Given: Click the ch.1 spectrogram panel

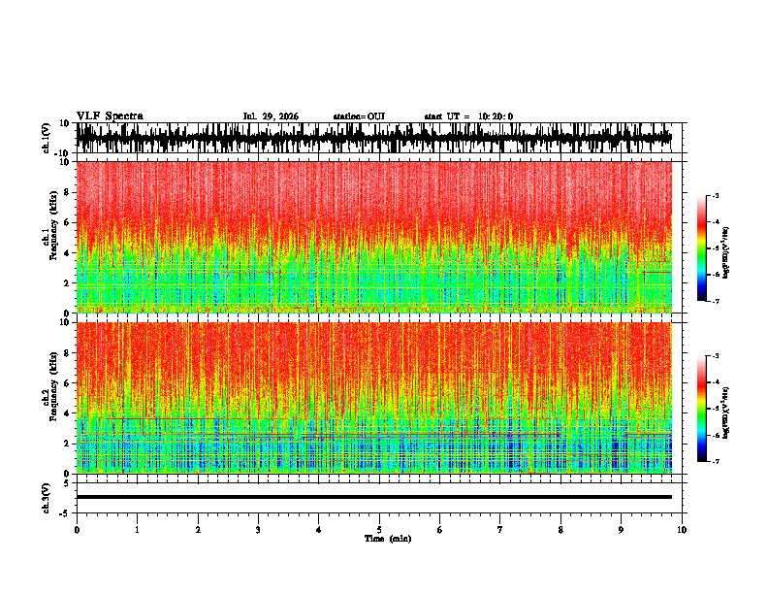Looking at the screenshot, I should click(373, 237).
